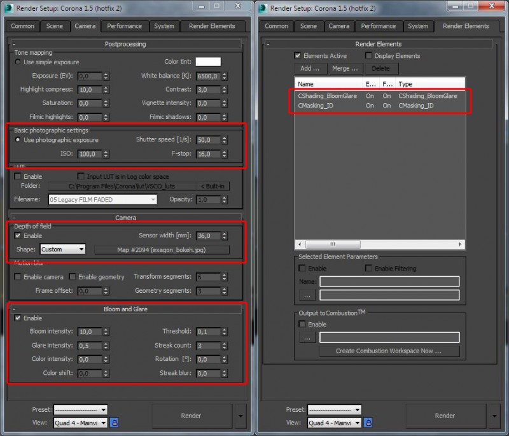Click the Add ... render element button
Image resolution: width=509 pixels, height=436 pixels.
click(310, 69)
